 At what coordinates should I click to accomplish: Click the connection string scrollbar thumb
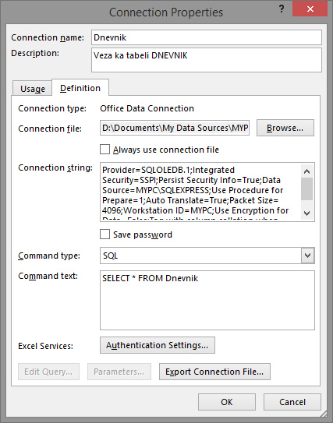(306, 189)
